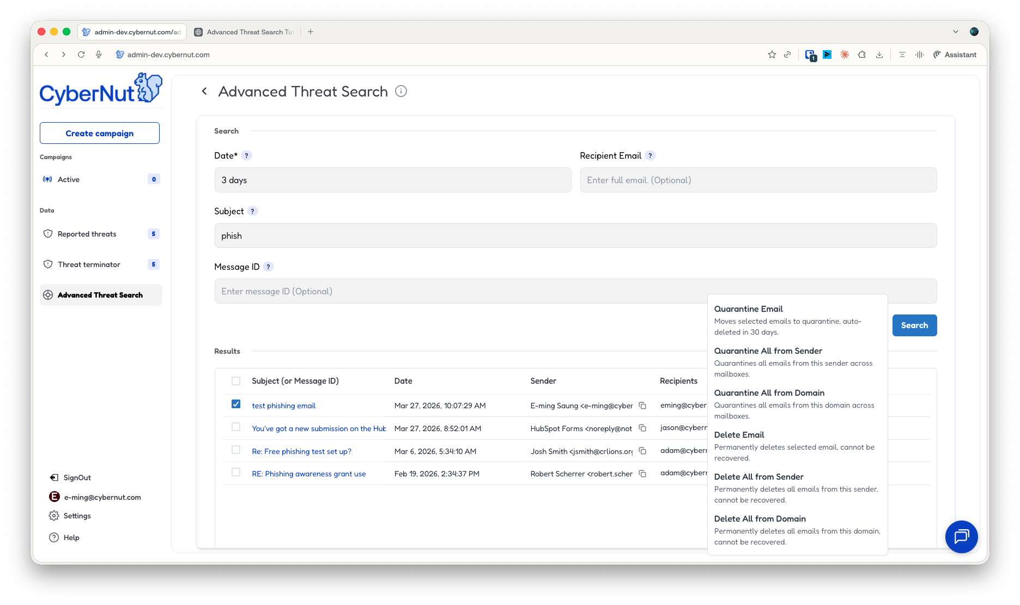Click the SignOut icon in the sidebar

53,477
